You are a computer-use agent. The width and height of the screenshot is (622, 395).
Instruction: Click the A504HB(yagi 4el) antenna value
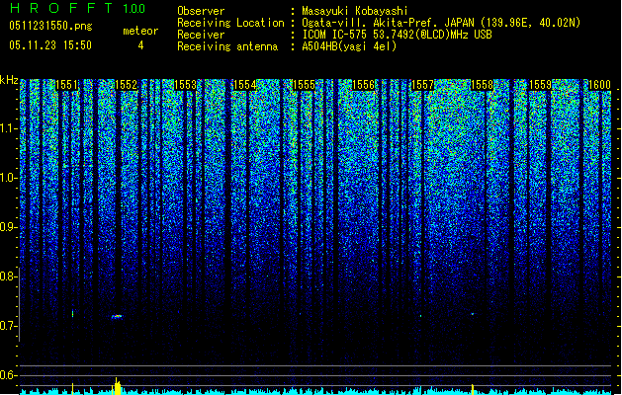point(349,46)
